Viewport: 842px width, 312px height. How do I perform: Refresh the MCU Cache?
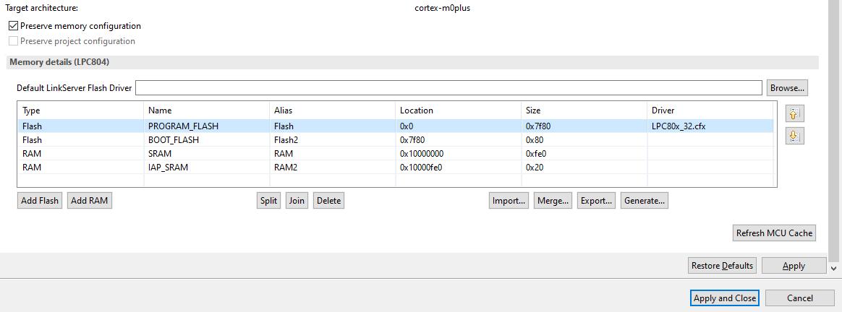(774, 233)
